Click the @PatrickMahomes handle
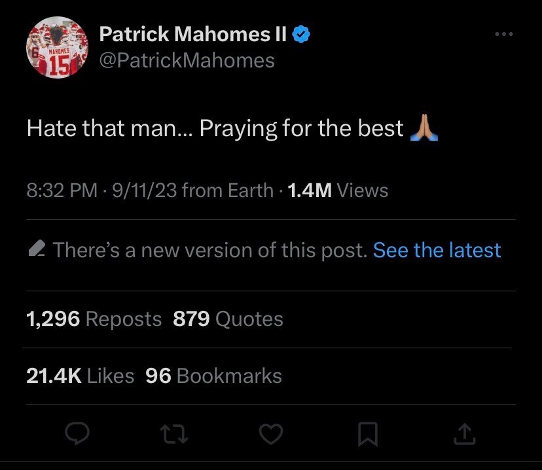Viewport: 542px width, 470px height. tap(187, 60)
